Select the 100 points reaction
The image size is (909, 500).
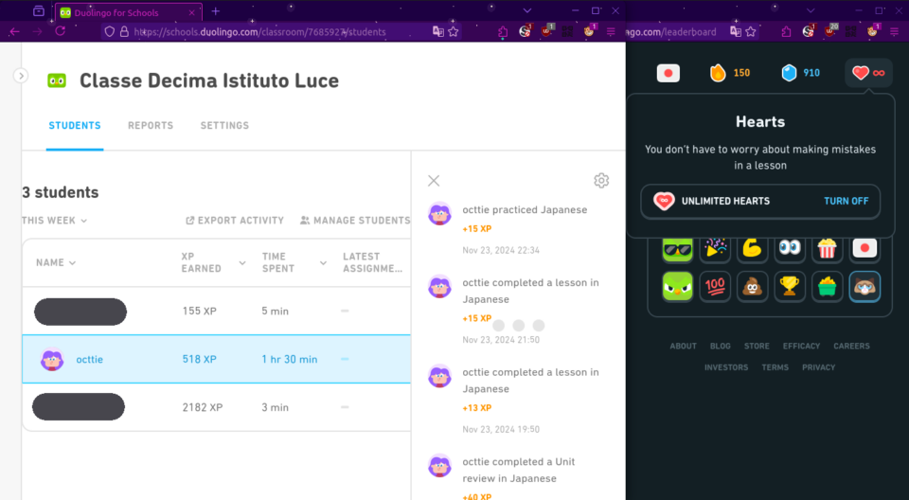tap(715, 287)
